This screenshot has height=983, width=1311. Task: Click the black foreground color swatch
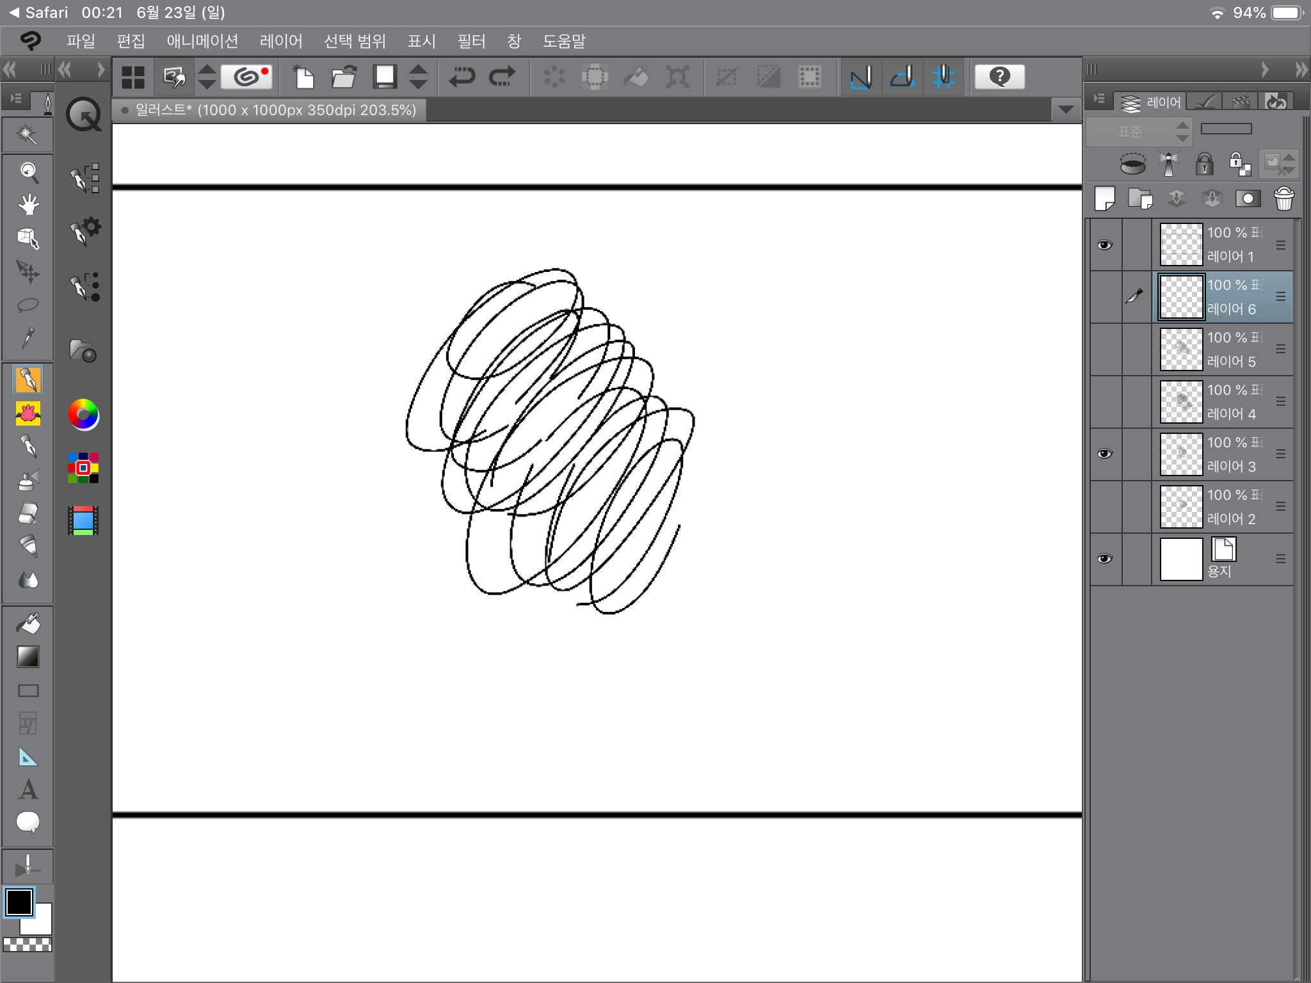tap(19, 902)
